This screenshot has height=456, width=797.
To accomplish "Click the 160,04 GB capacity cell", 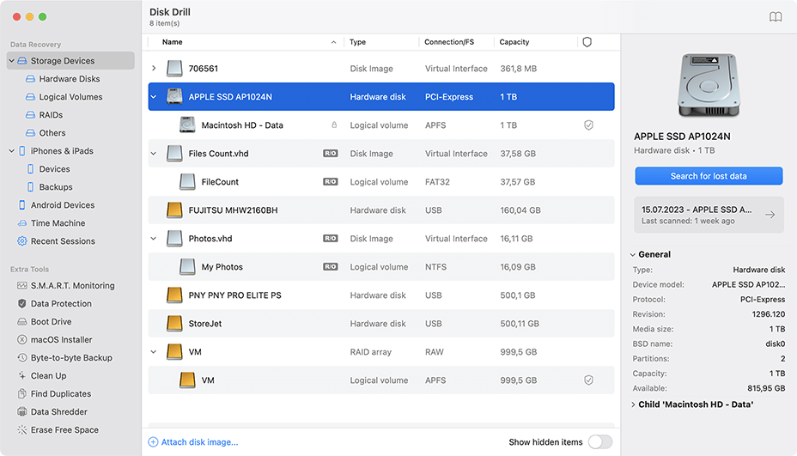I will tap(520, 210).
